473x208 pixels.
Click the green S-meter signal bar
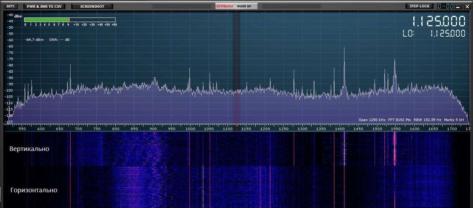pyautogui.click(x=46, y=20)
